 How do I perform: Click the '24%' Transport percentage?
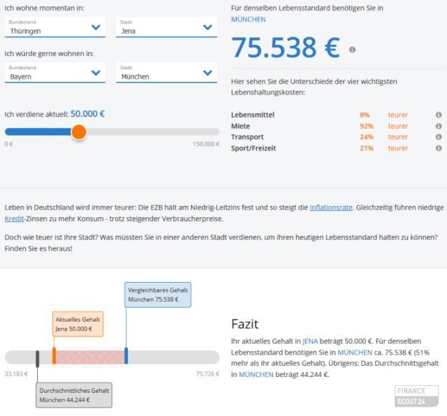(x=366, y=137)
